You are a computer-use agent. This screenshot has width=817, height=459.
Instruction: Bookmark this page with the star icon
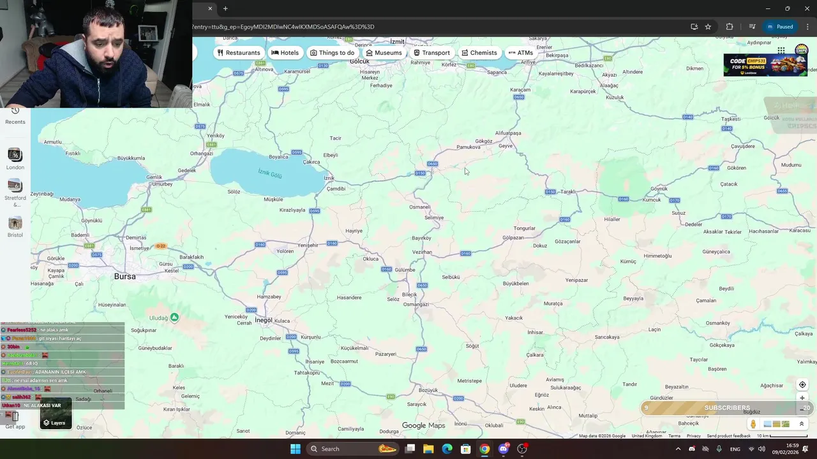tap(708, 27)
